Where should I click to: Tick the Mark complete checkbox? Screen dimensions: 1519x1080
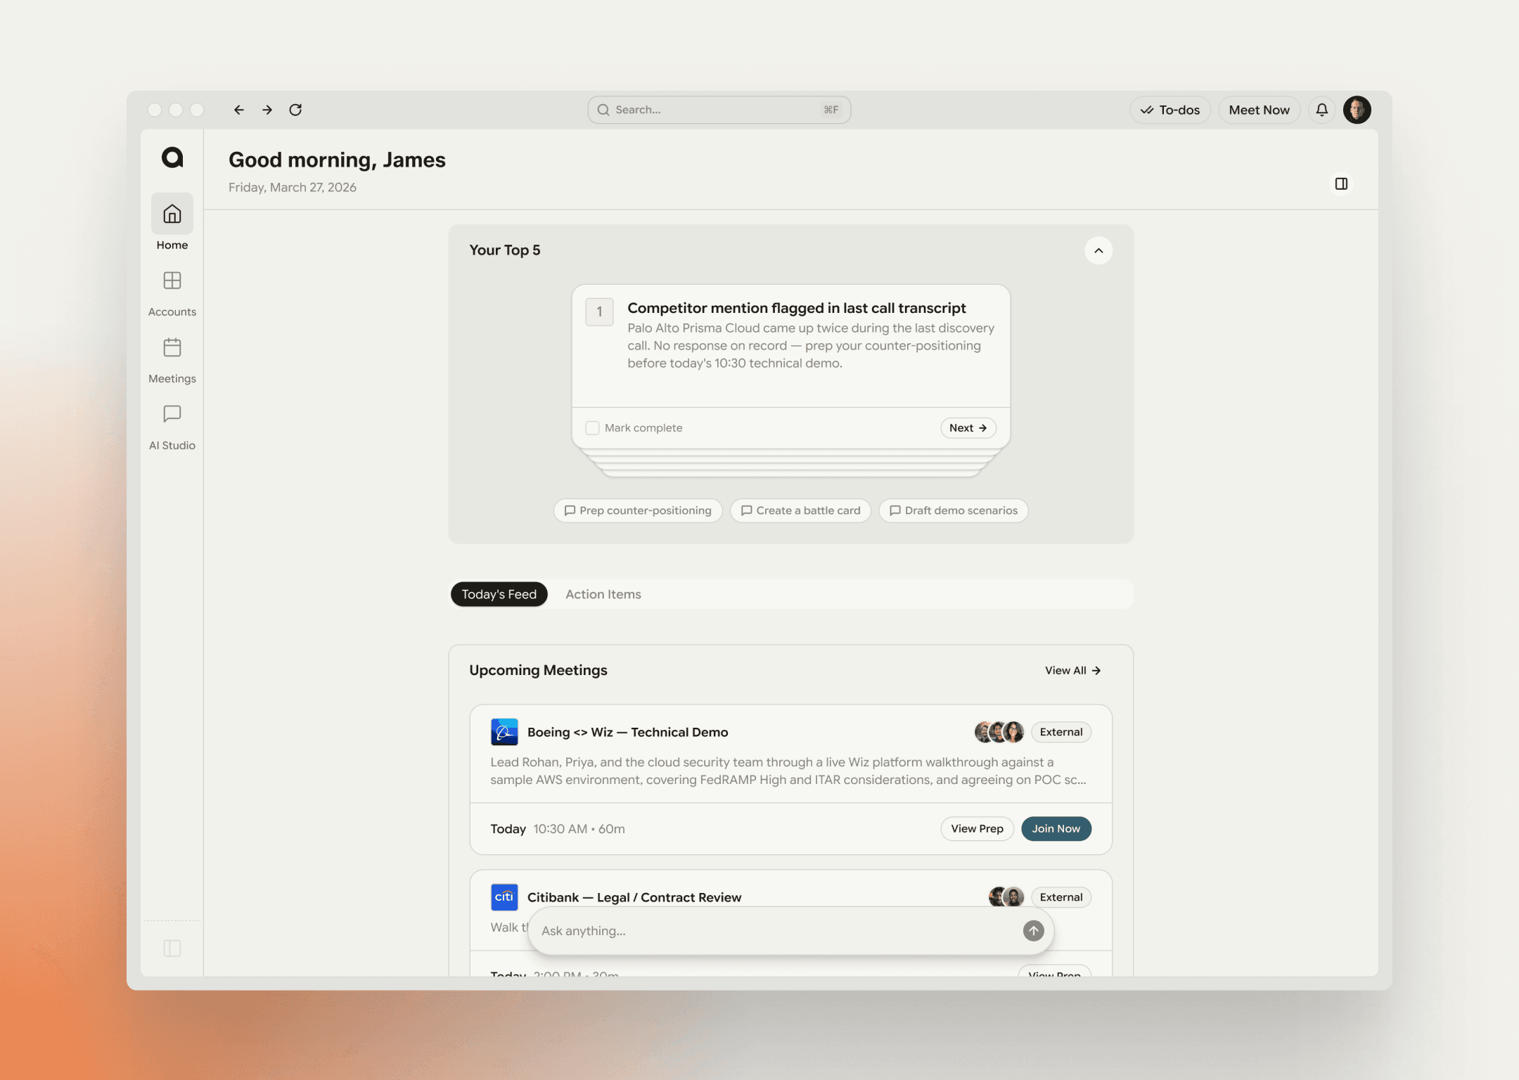(x=593, y=428)
